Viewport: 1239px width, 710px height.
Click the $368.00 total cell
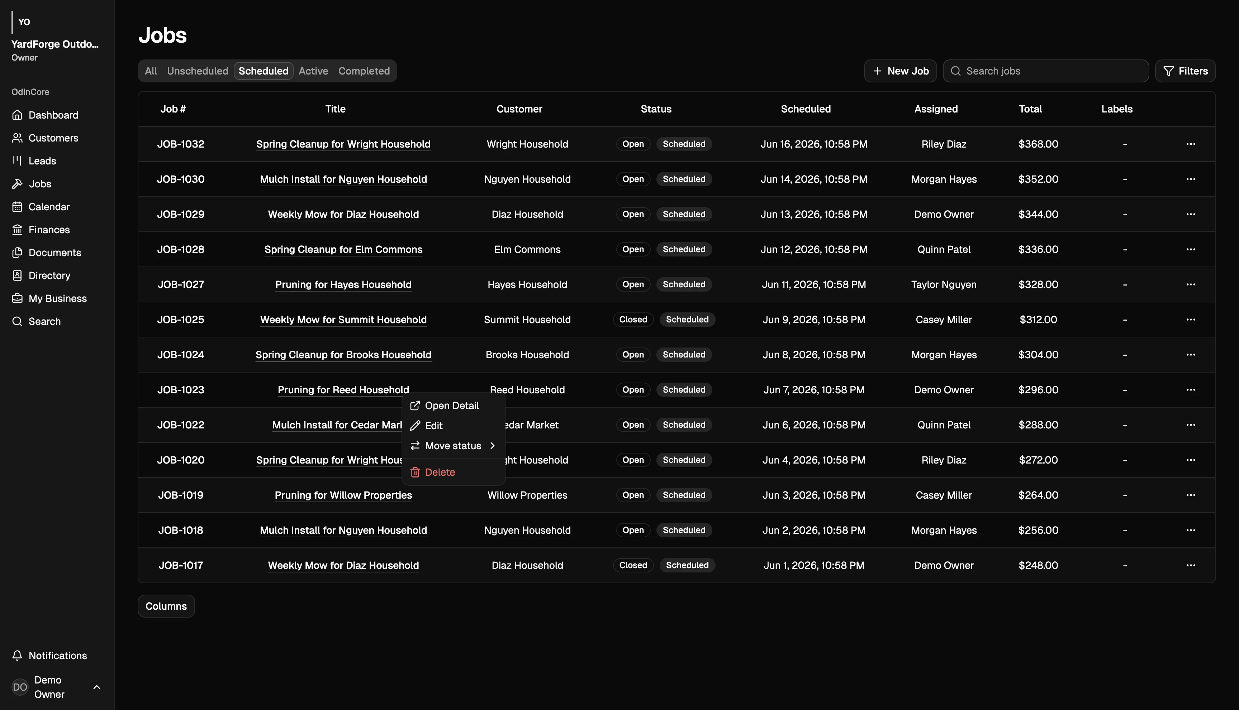pyautogui.click(x=1039, y=144)
